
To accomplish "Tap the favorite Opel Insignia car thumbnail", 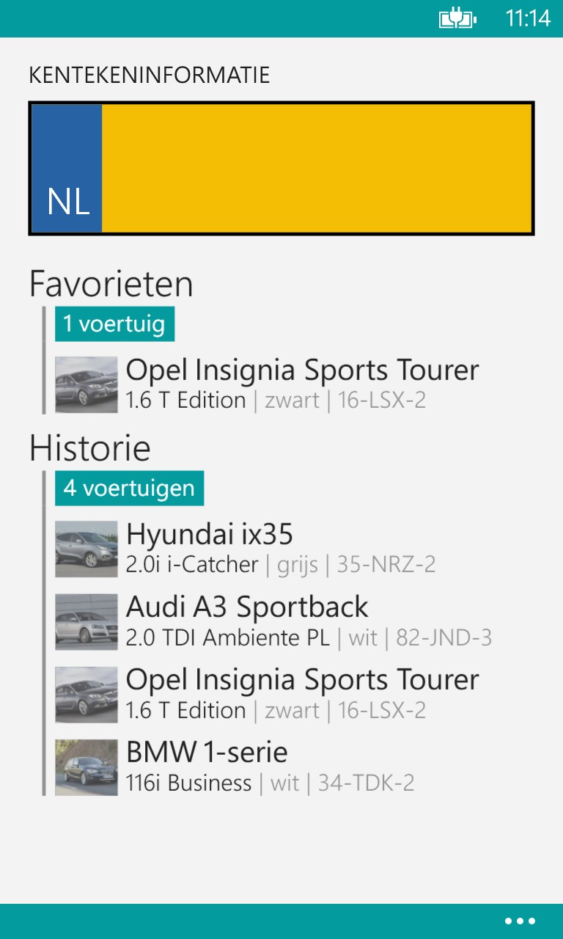I will (x=87, y=384).
